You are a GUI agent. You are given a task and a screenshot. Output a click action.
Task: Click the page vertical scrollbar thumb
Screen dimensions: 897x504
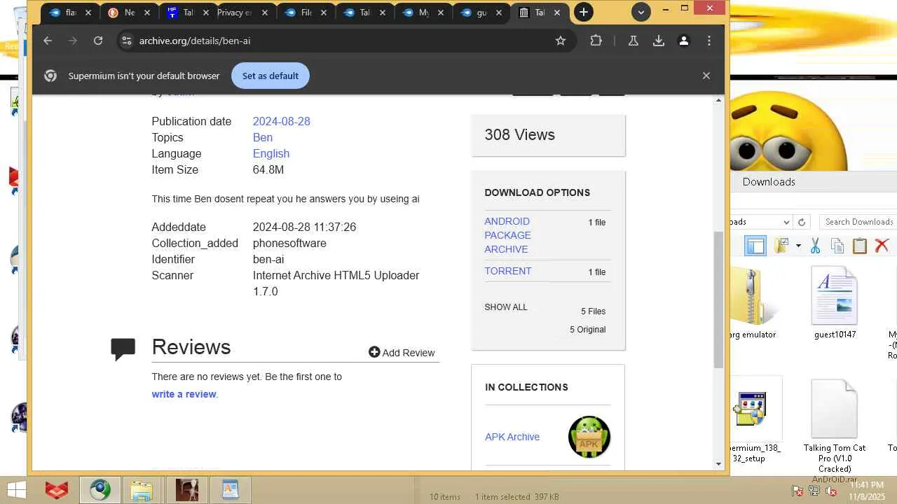point(718,299)
